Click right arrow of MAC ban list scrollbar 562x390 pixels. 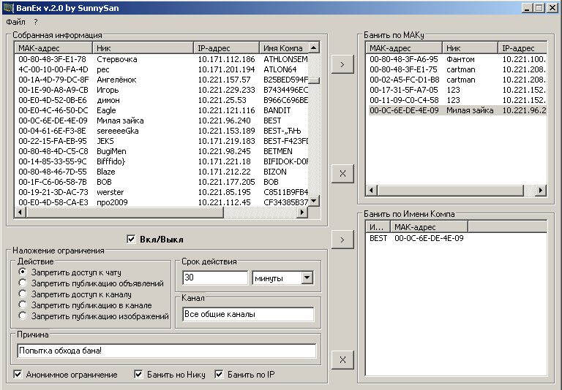pyautogui.click(x=541, y=191)
